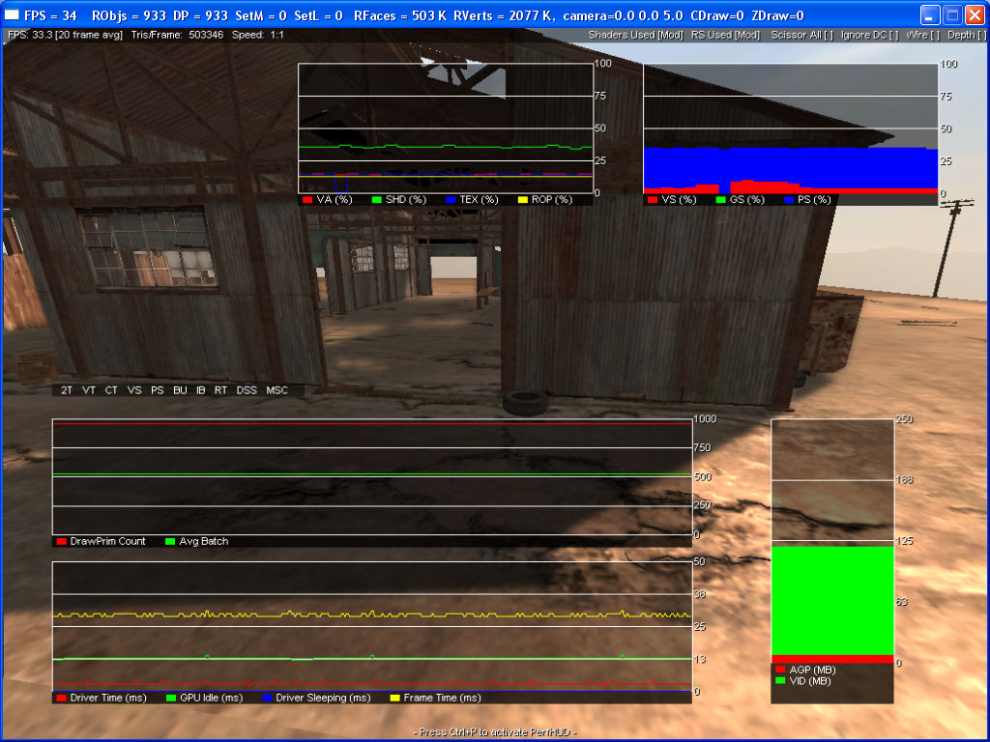Image resolution: width=990 pixels, height=742 pixels.
Task: Toggle Wire wireframe mode
Action: click(x=922, y=36)
